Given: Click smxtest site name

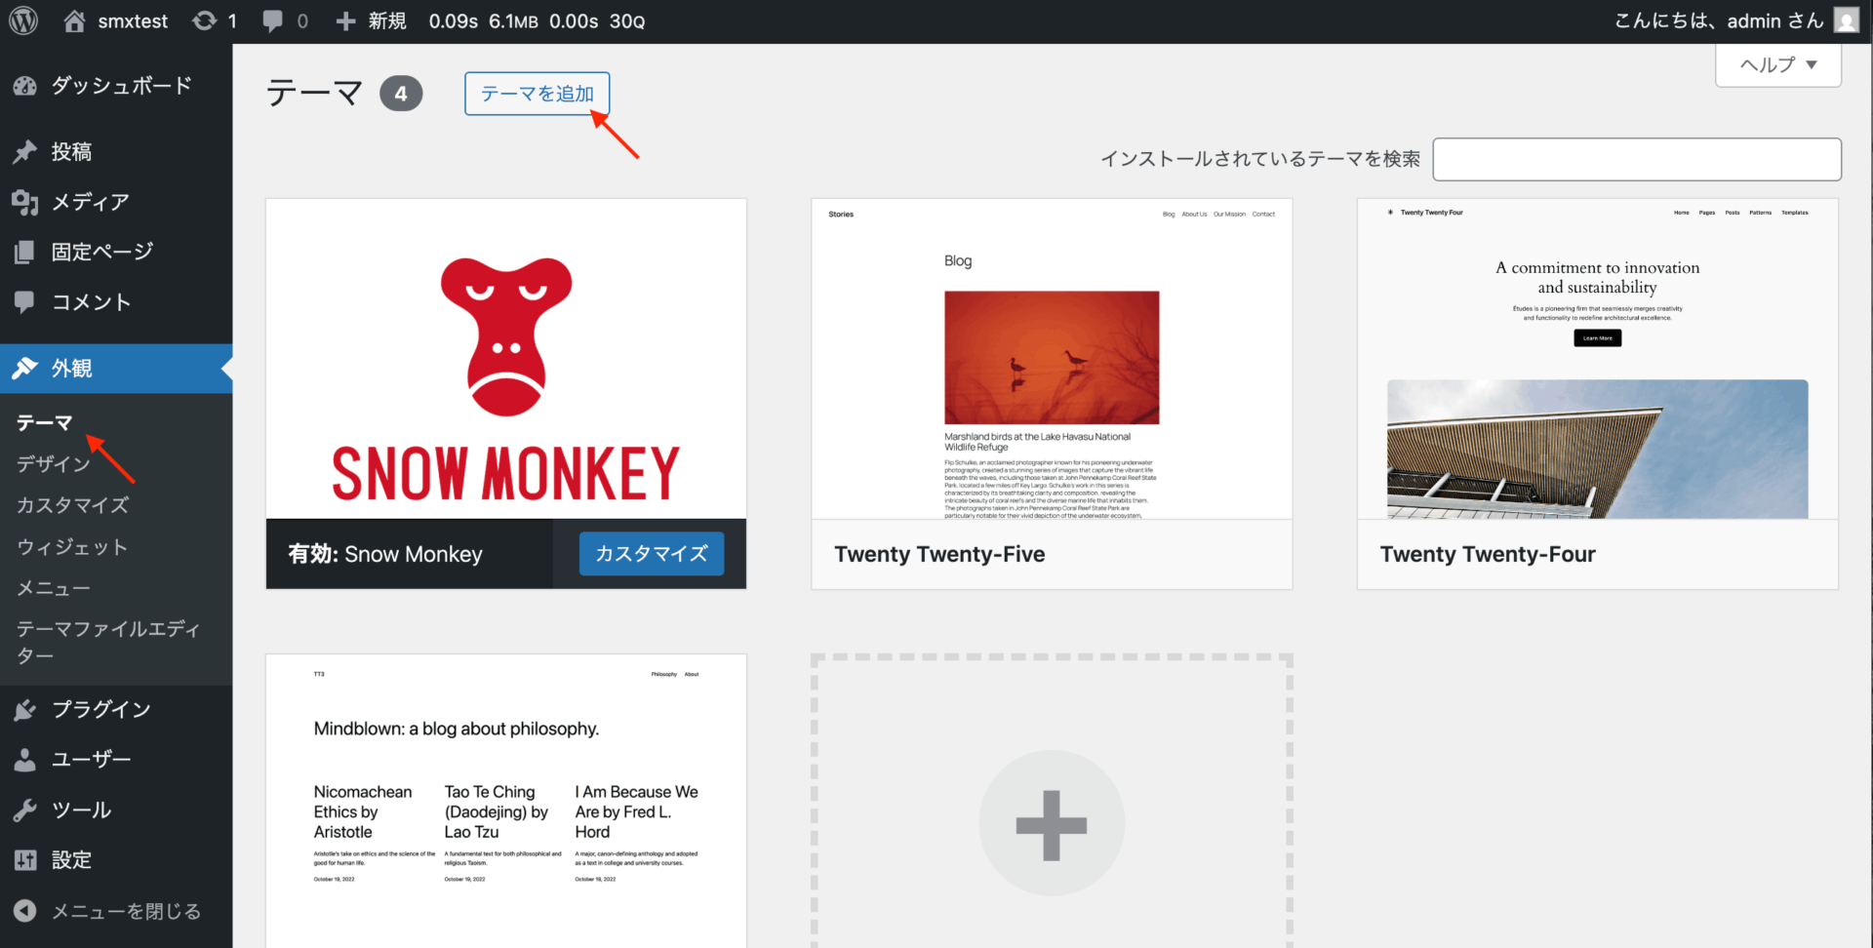Looking at the screenshot, I should tap(133, 20).
